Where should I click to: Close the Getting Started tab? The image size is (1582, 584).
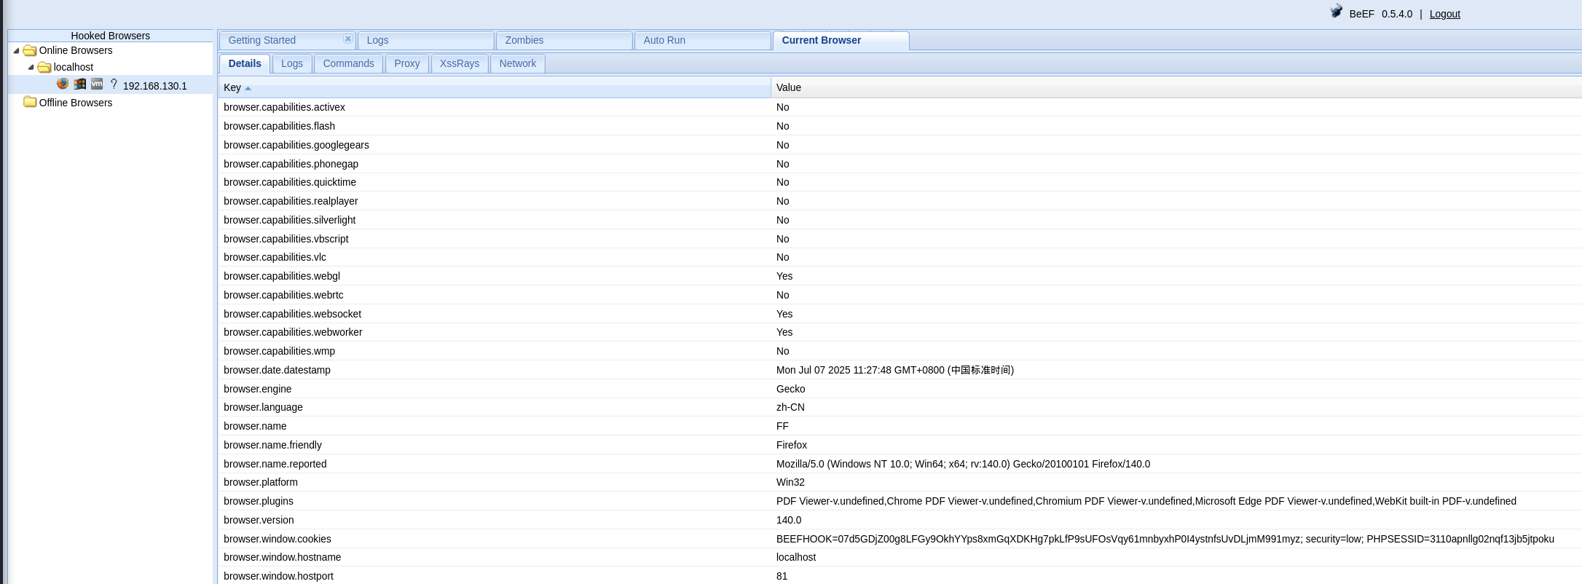[x=347, y=39]
